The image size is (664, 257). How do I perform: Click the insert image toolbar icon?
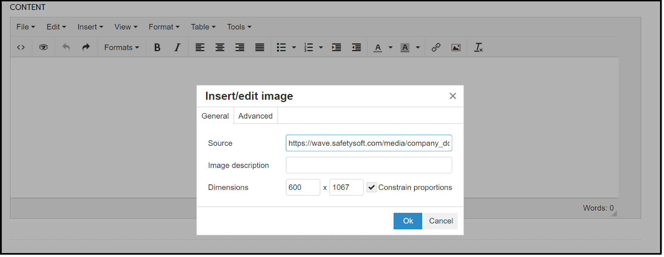(x=456, y=48)
